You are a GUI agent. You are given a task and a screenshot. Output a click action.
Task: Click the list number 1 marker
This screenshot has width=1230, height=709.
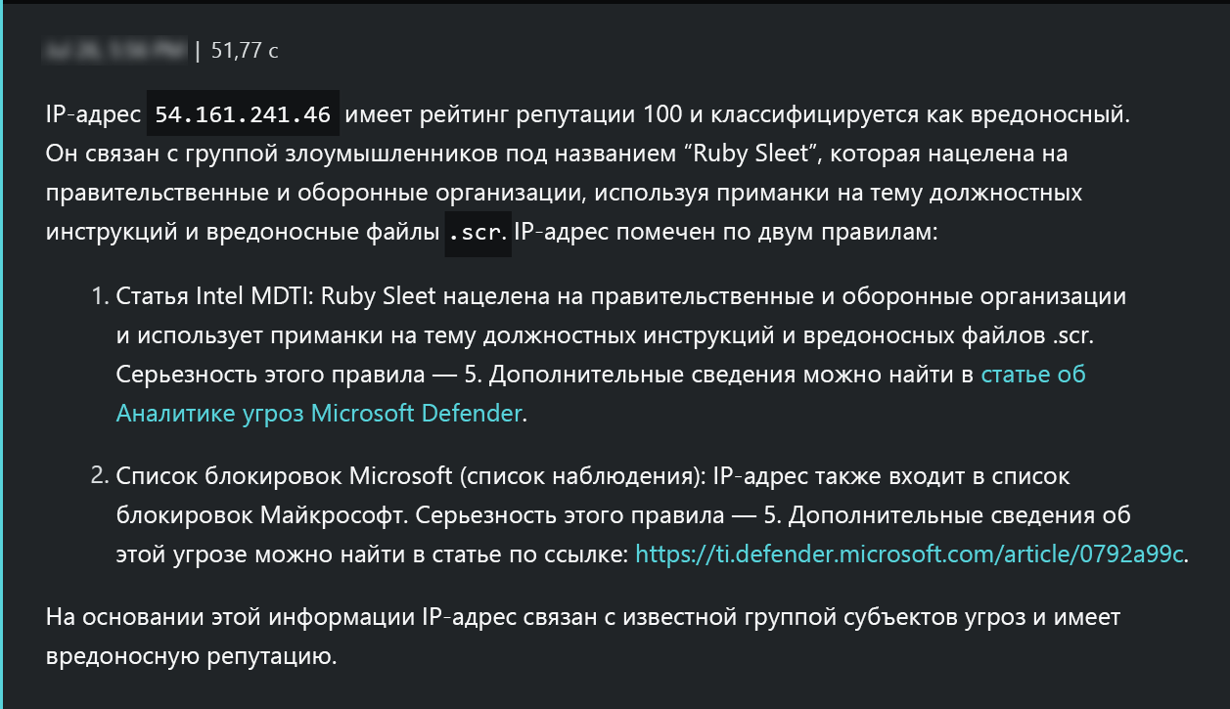tap(99, 296)
